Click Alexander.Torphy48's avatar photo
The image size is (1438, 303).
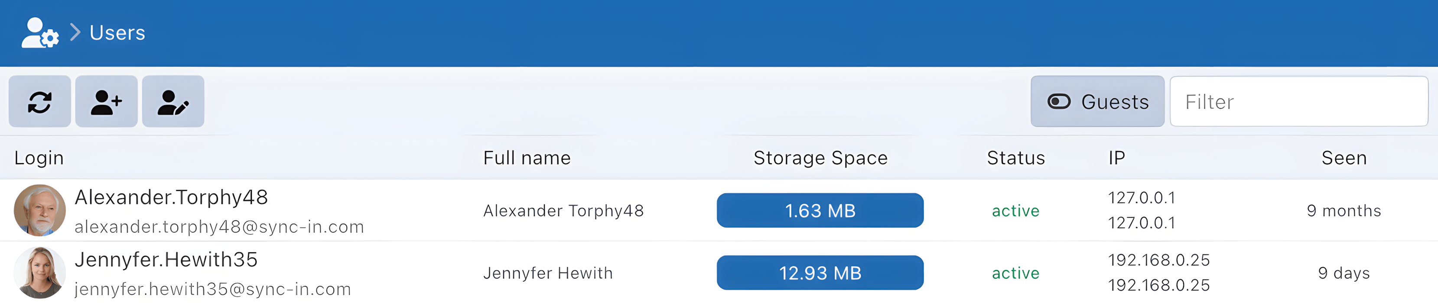pos(39,210)
